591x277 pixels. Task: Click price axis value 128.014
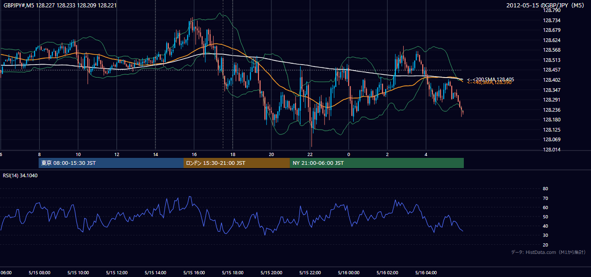552,150
